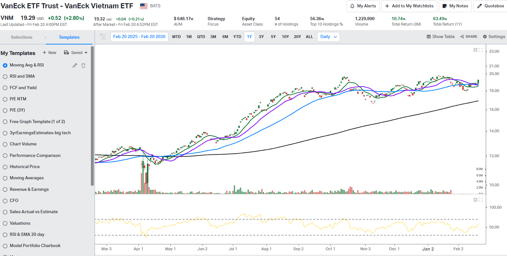507x256 pixels.
Task: Click the download icon on the RSI pane
Action: (475, 200)
